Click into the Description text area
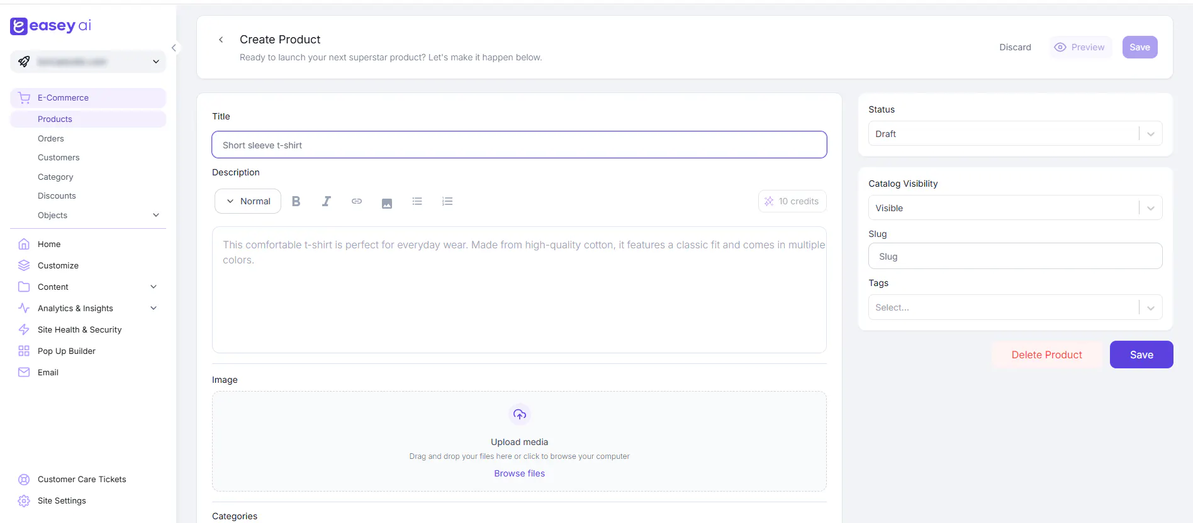 click(x=519, y=290)
